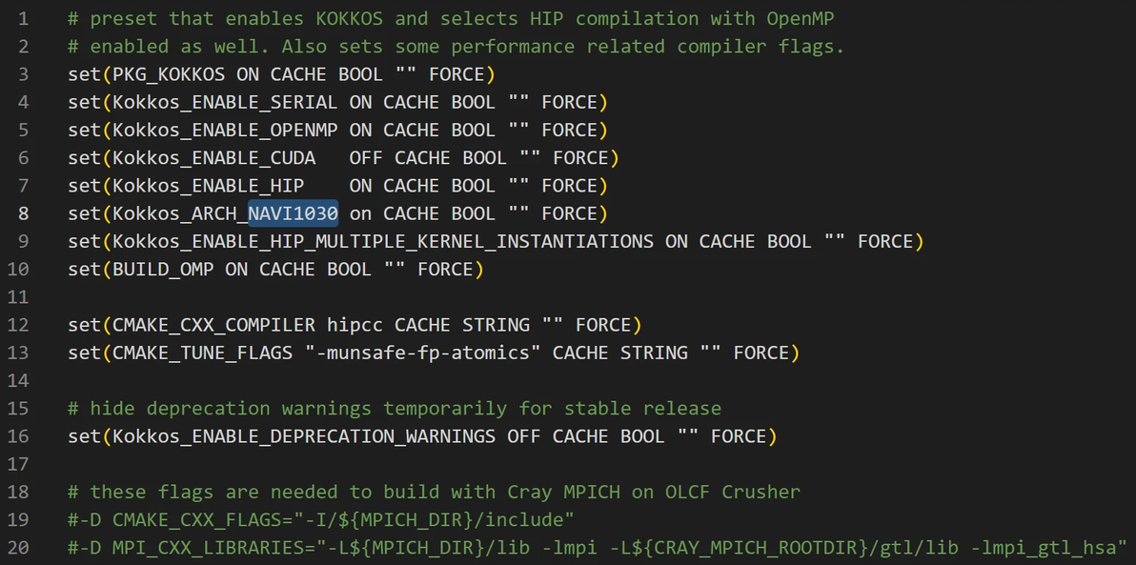This screenshot has height=565, width=1136.
Task: Place cursor on Kokkos_ENABLE_SERIAL
Action: pyautogui.click(x=225, y=102)
